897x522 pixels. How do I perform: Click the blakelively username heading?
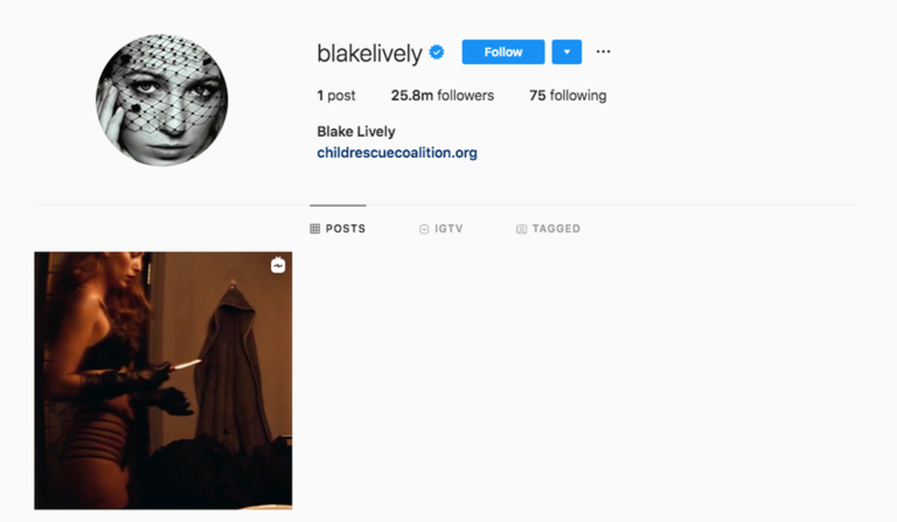tap(369, 53)
